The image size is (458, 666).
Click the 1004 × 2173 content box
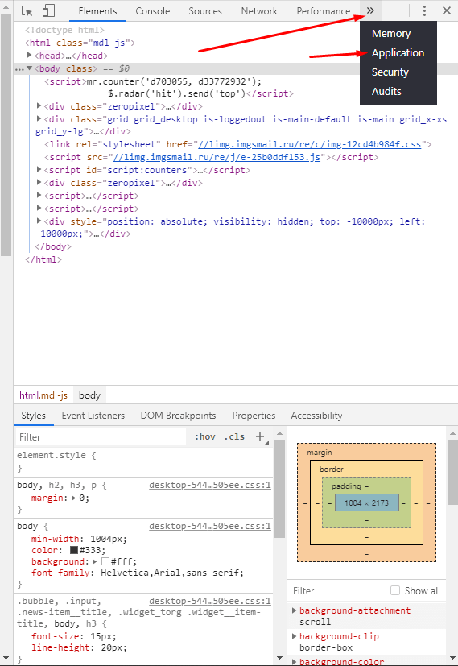pos(367,503)
